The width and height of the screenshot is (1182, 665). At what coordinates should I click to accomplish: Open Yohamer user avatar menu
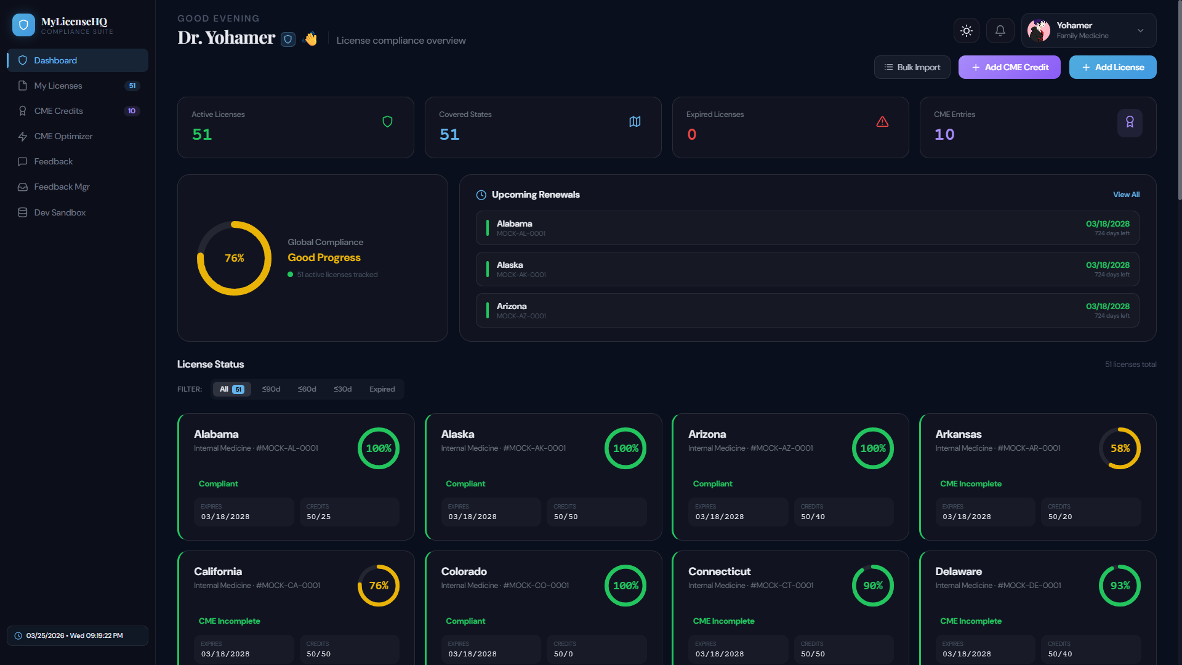point(1039,31)
